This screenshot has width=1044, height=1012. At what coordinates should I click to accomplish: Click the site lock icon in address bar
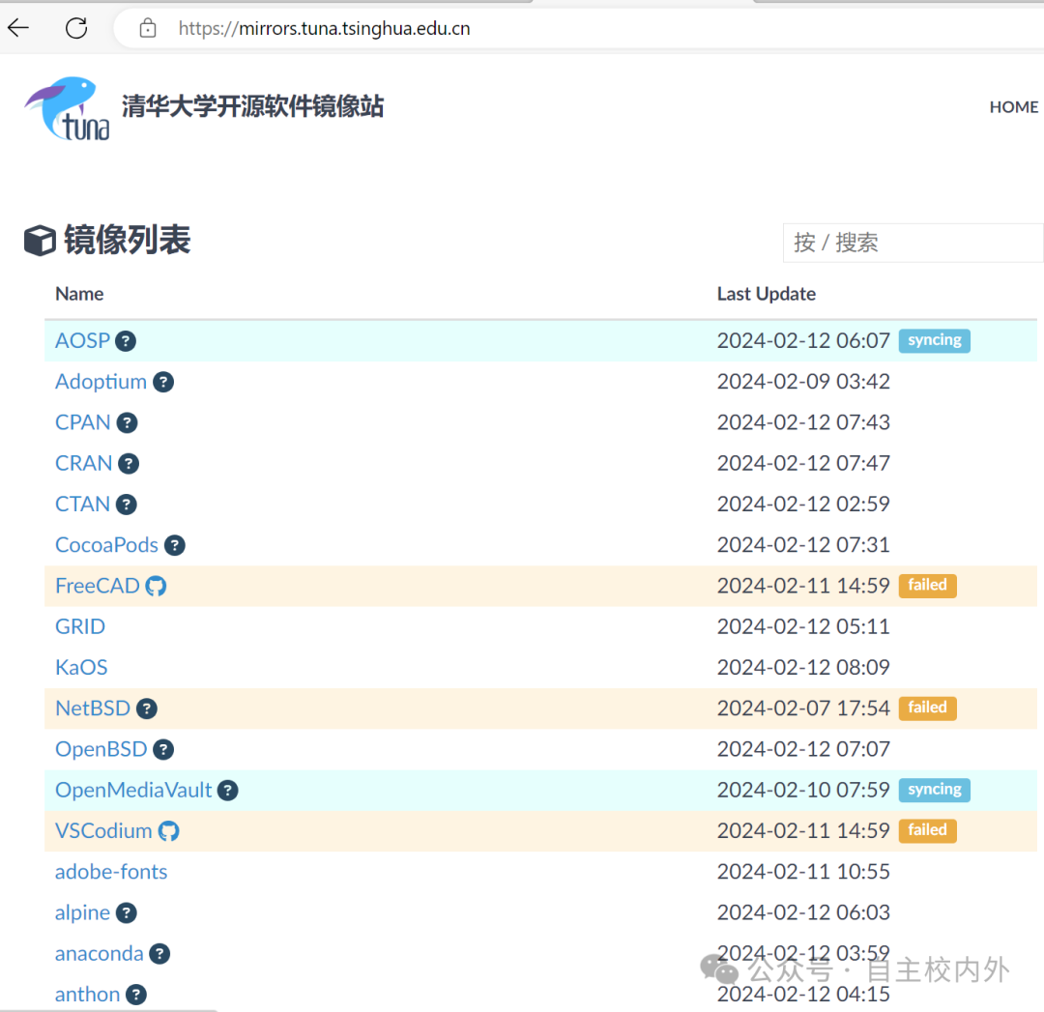(x=148, y=28)
